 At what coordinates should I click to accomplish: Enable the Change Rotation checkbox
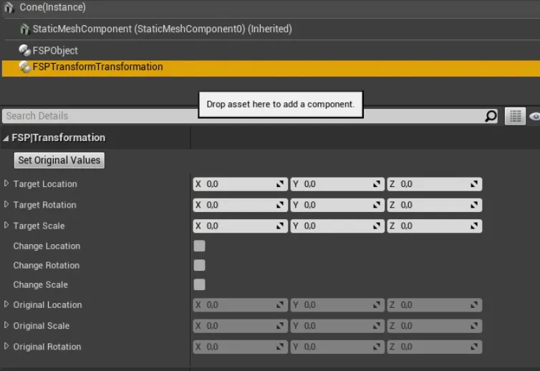click(200, 265)
